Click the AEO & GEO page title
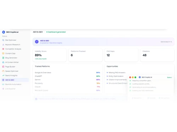The width and height of the screenshot is (177, 132). [38, 32]
